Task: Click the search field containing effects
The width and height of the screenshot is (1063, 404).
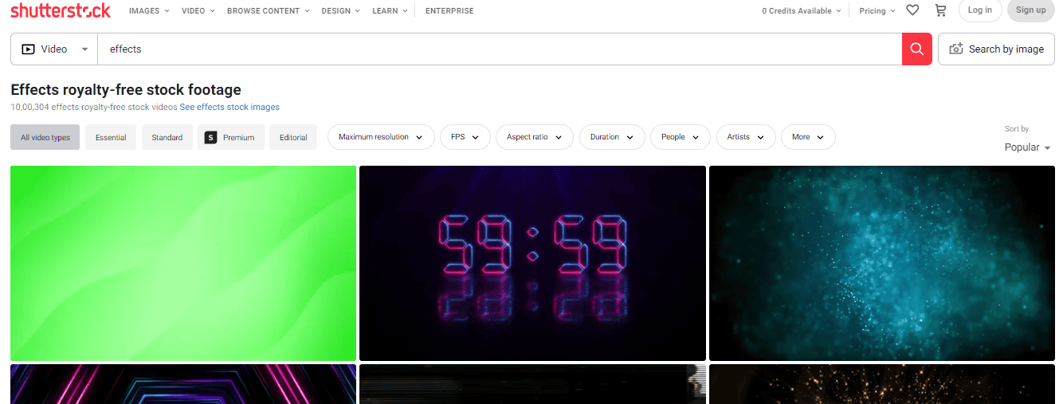Action: 500,49
